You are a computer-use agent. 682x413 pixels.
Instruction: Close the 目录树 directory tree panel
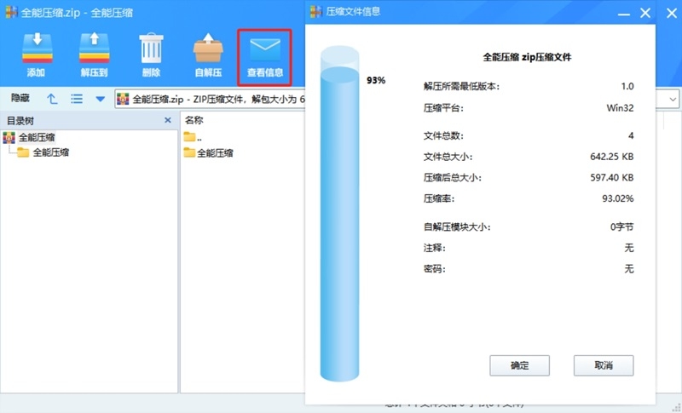pos(168,120)
